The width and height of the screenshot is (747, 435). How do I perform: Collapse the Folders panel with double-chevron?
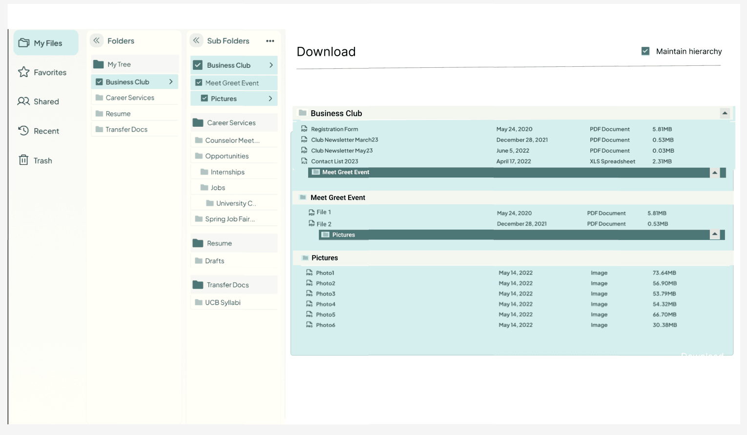[x=97, y=40]
